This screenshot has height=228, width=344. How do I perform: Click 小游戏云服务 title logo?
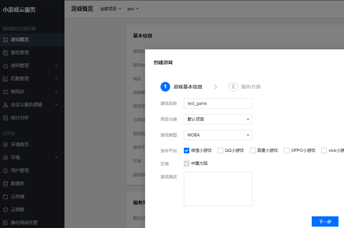click(19, 10)
